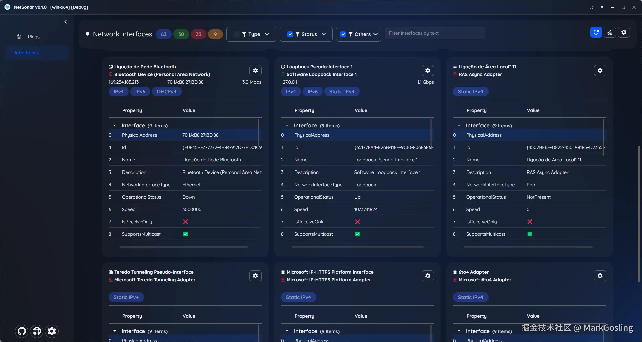The width and height of the screenshot is (642, 342).
Task: Click the NetSonar app logo
Action: pos(7,7)
